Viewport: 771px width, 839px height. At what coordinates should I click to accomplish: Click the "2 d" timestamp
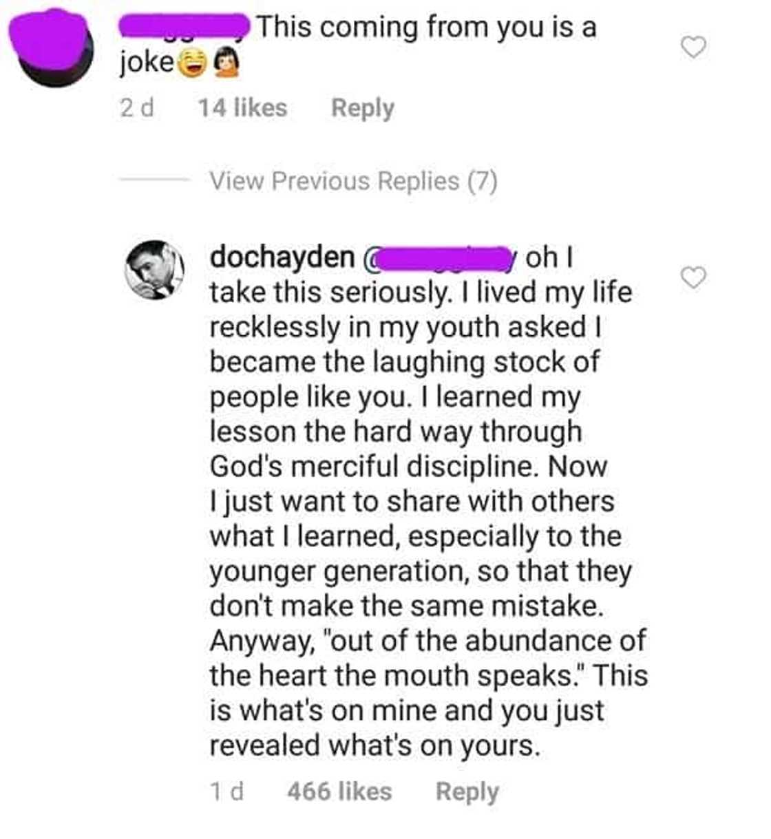(x=136, y=108)
